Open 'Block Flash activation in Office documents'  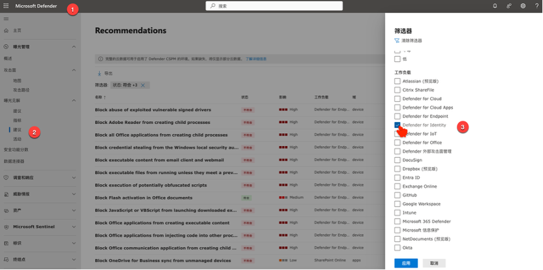click(144, 198)
